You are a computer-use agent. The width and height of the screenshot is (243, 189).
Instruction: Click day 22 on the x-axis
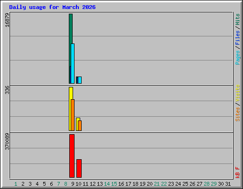pos(164,184)
